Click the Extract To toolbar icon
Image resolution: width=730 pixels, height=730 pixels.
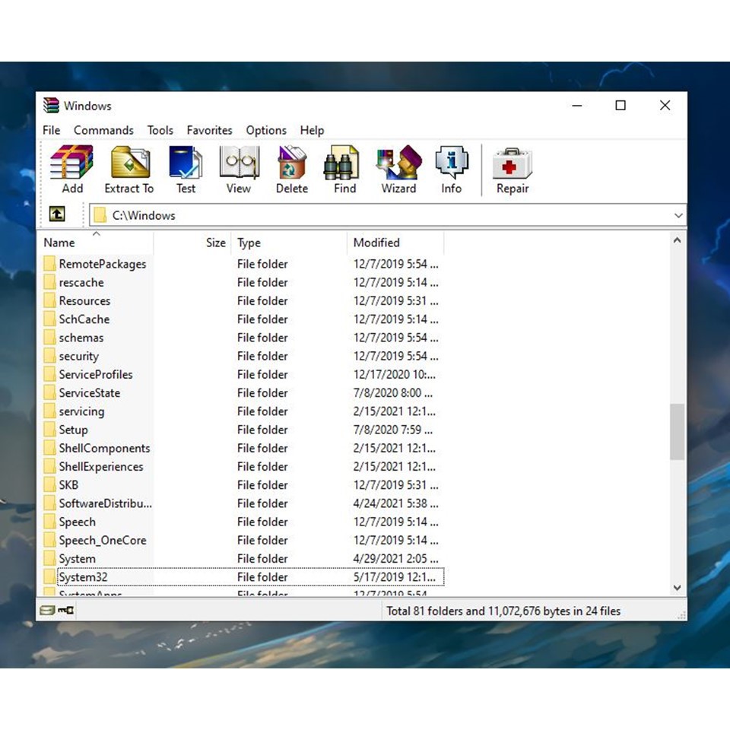129,170
